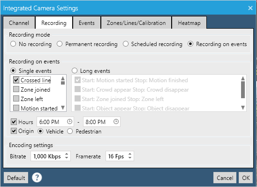257x187 pixels.
Task: Open clock picker for 6:00 PM start time
Action: coord(69,122)
